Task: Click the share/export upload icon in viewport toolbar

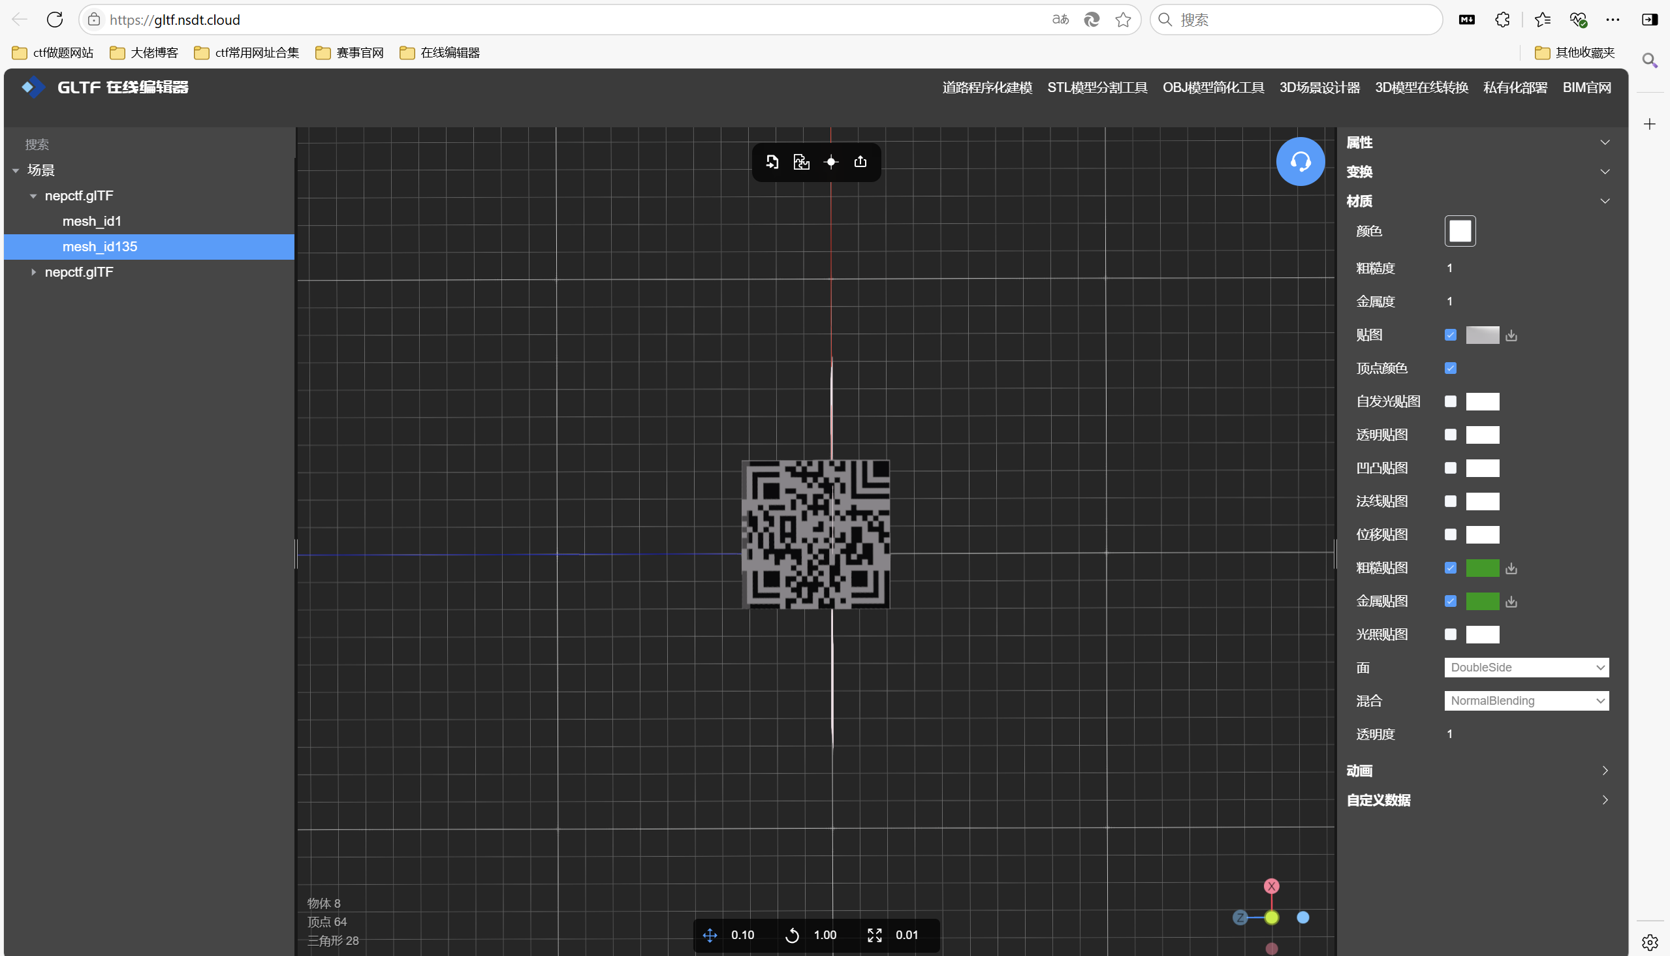Action: click(860, 162)
